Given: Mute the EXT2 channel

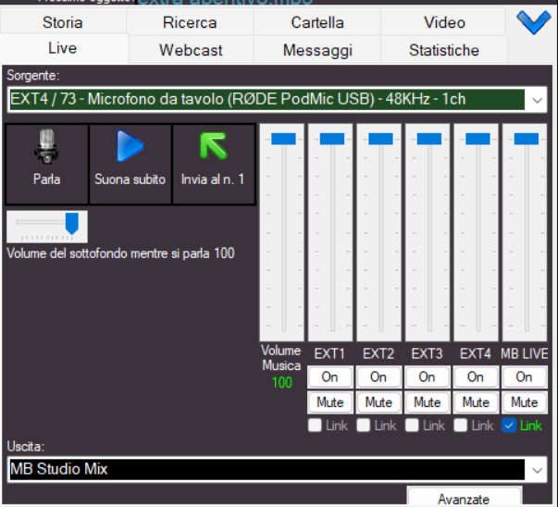Looking at the screenshot, I should [x=378, y=402].
